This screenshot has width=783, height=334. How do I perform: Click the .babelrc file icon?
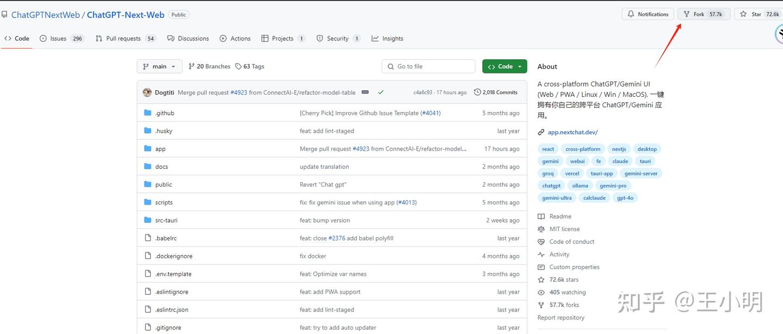tap(147, 238)
